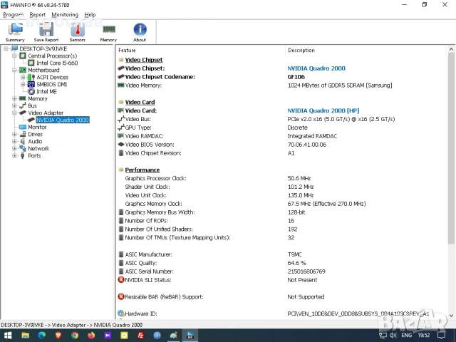This screenshot has width=456, height=342.
Task: Click the Performance section heading
Action: coord(142,170)
